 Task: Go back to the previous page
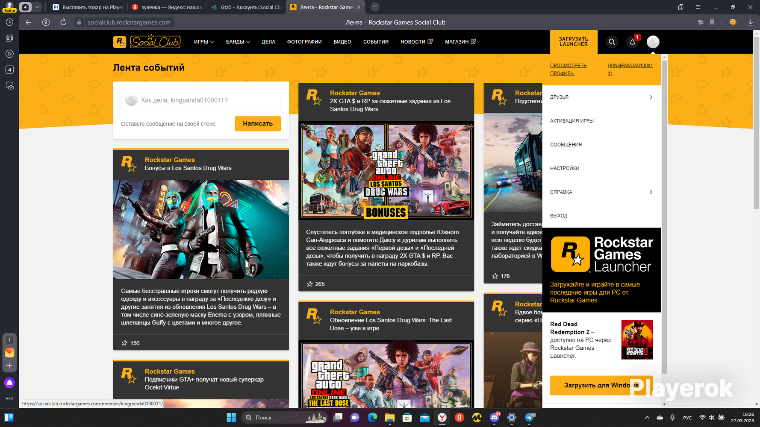[x=29, y=22]
